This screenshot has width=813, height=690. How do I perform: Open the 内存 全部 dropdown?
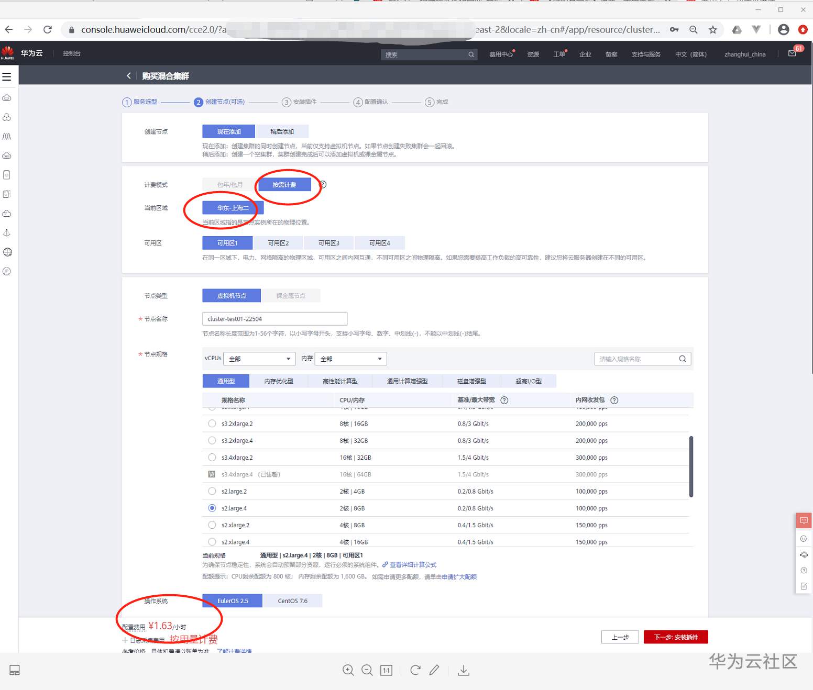(x=351, y=359)
